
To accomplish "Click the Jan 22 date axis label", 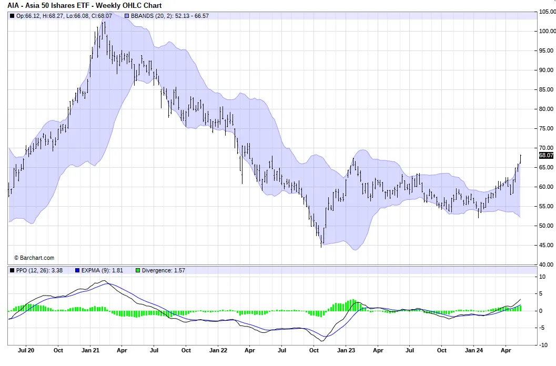I will pyautogui.click(x=218, y=350).
